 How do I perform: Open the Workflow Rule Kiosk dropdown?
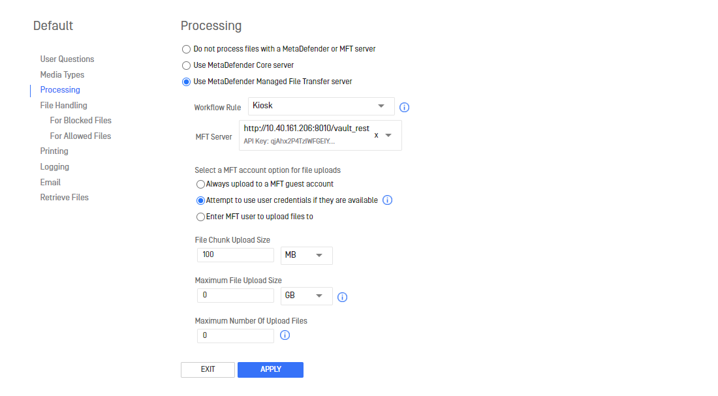[321, 106]
